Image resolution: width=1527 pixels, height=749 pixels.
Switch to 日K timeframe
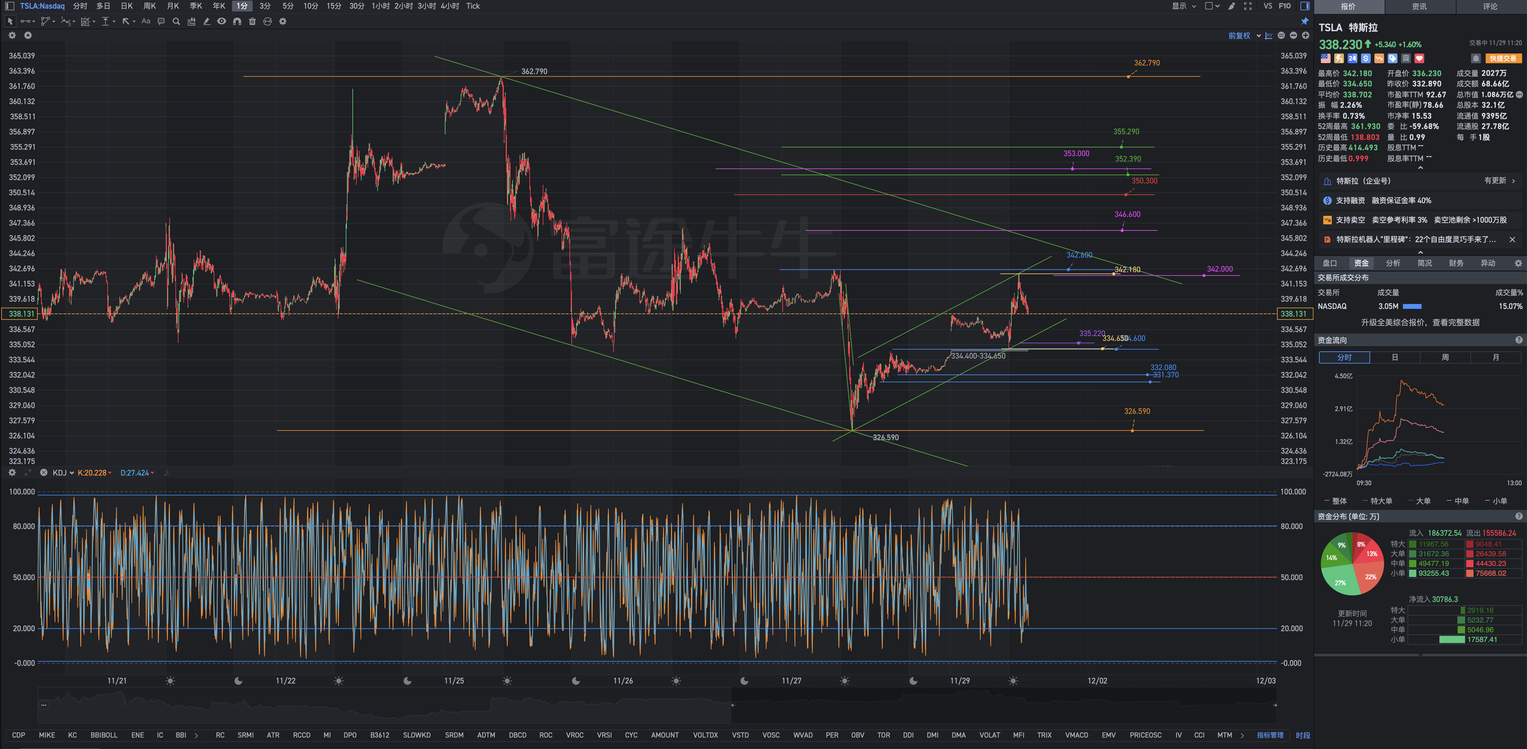click(127, 6)
